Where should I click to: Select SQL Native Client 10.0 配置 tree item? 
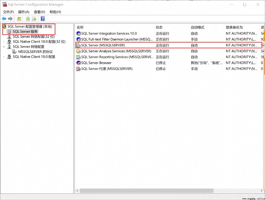click(34, 57)
